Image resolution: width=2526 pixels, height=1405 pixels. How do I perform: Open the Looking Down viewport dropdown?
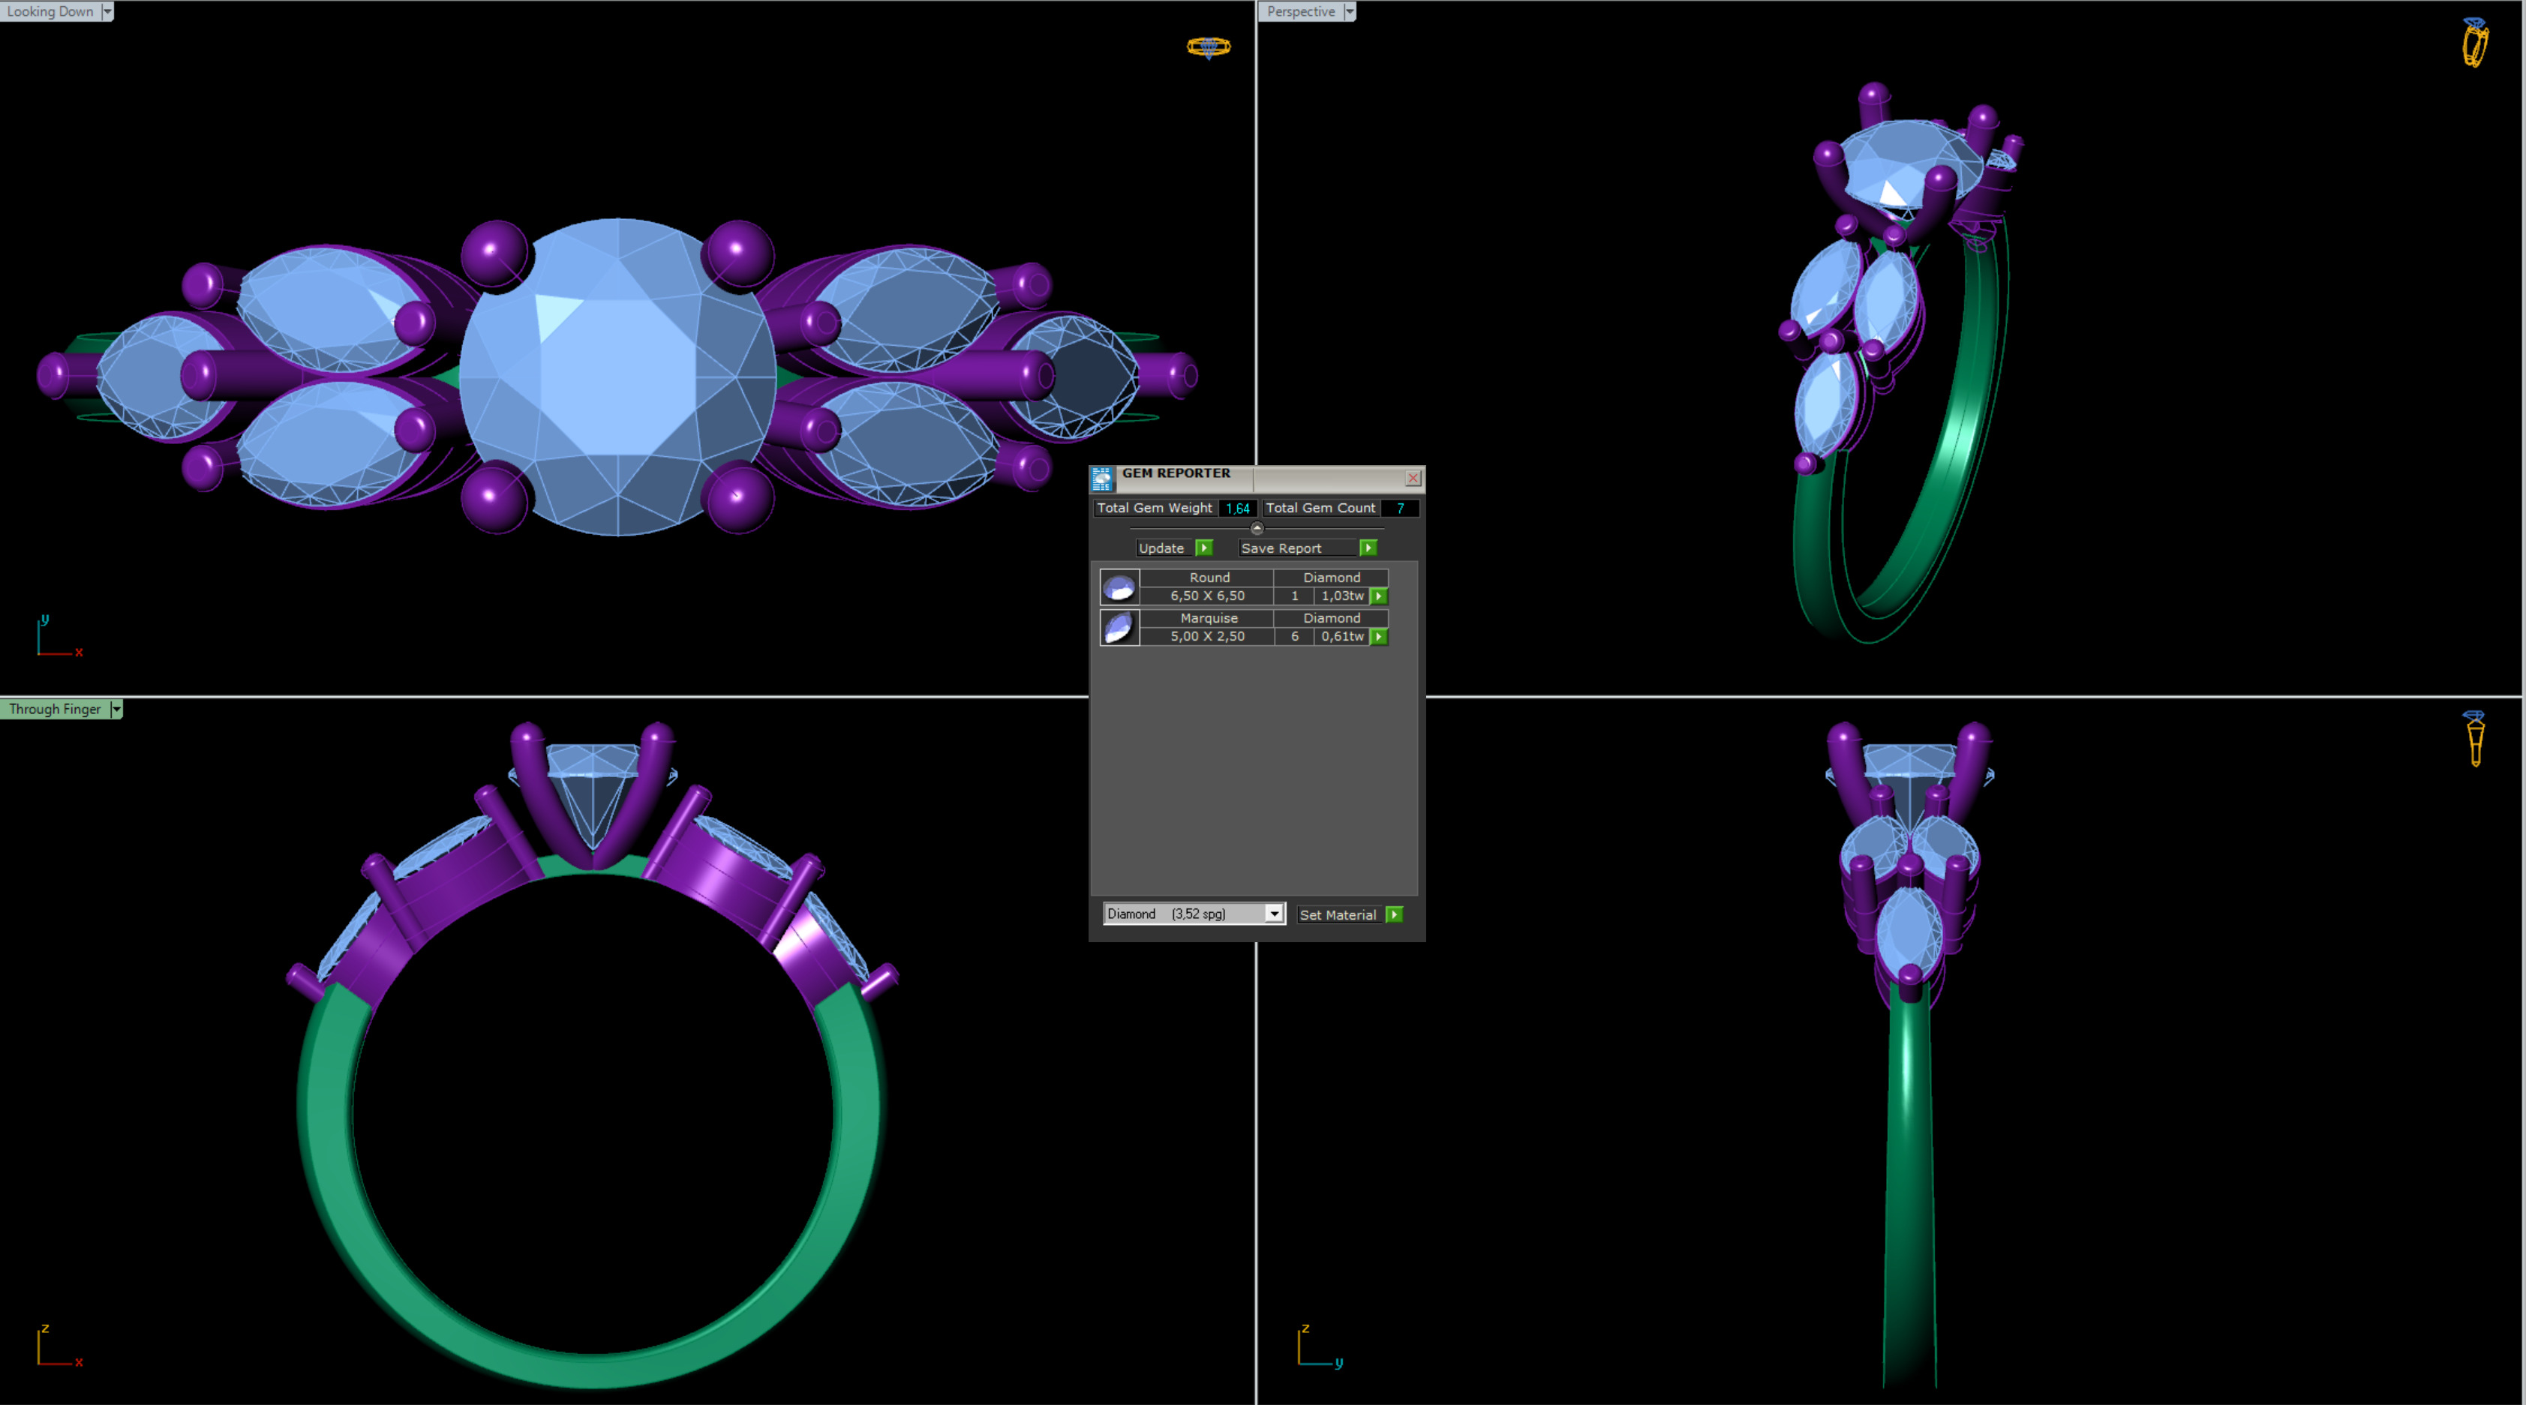pyautogui.click(x=107, y=11)
